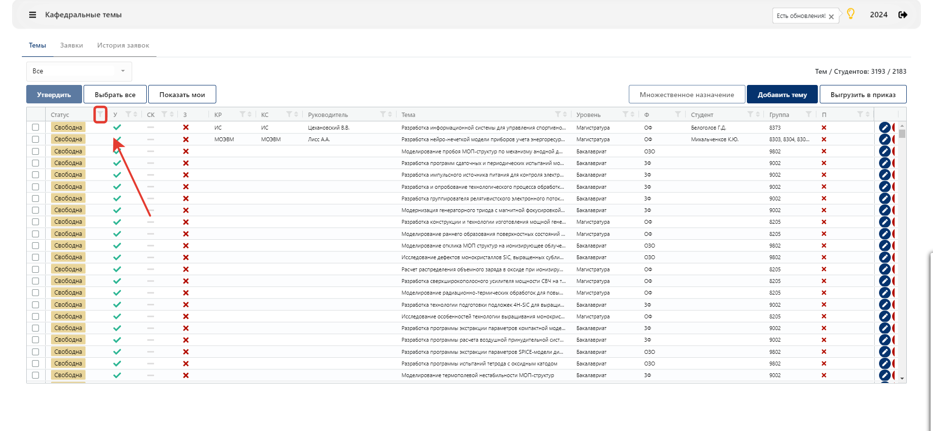
Task: Click the table's vertical scrollbar thumb
Action: 902,134
